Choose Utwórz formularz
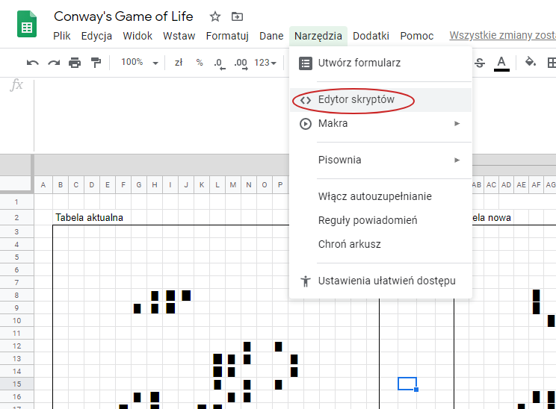 coord(380,63)
